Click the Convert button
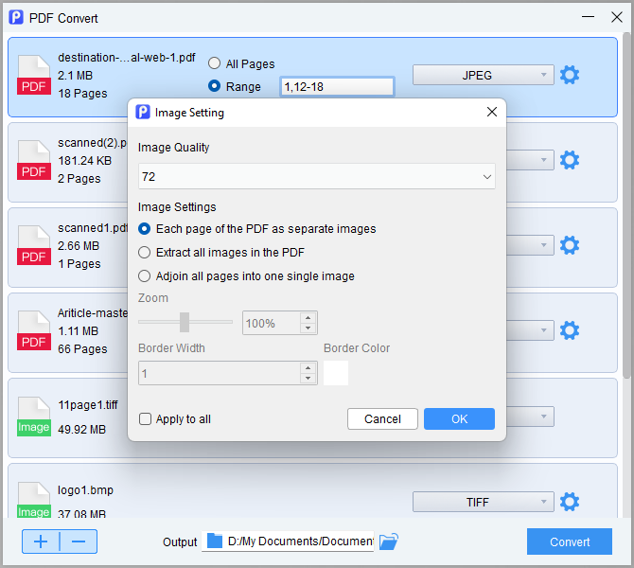634x568 pixels. point(570,541)
